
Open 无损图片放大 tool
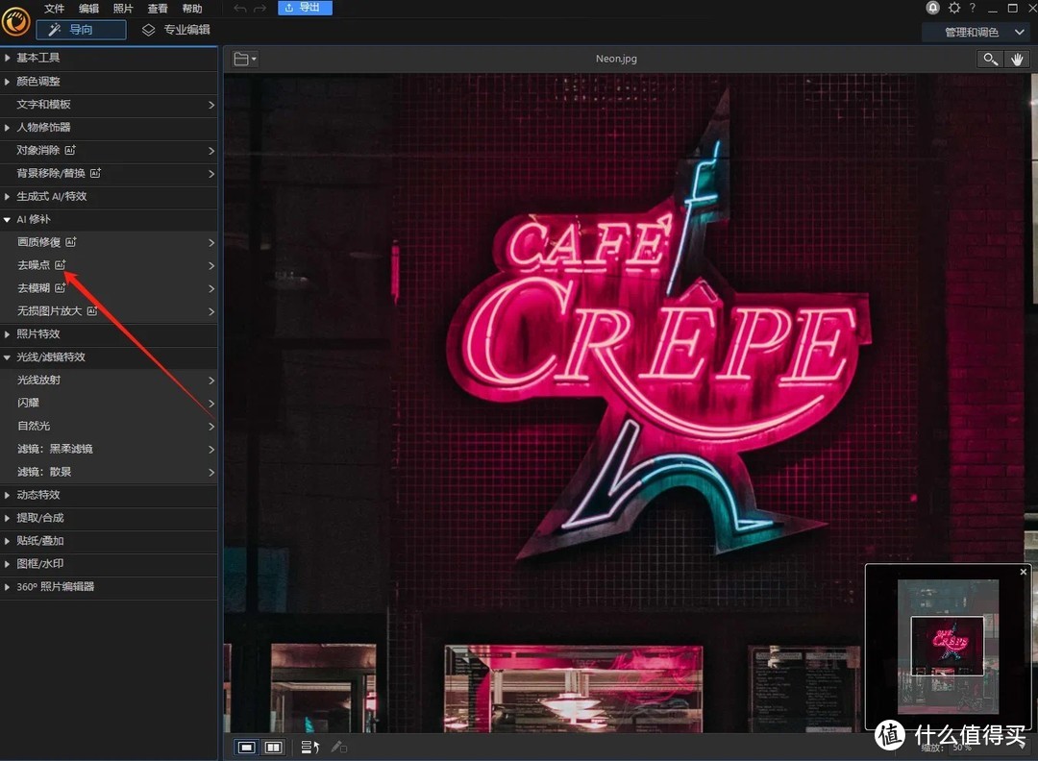click(x=109, y=311)
